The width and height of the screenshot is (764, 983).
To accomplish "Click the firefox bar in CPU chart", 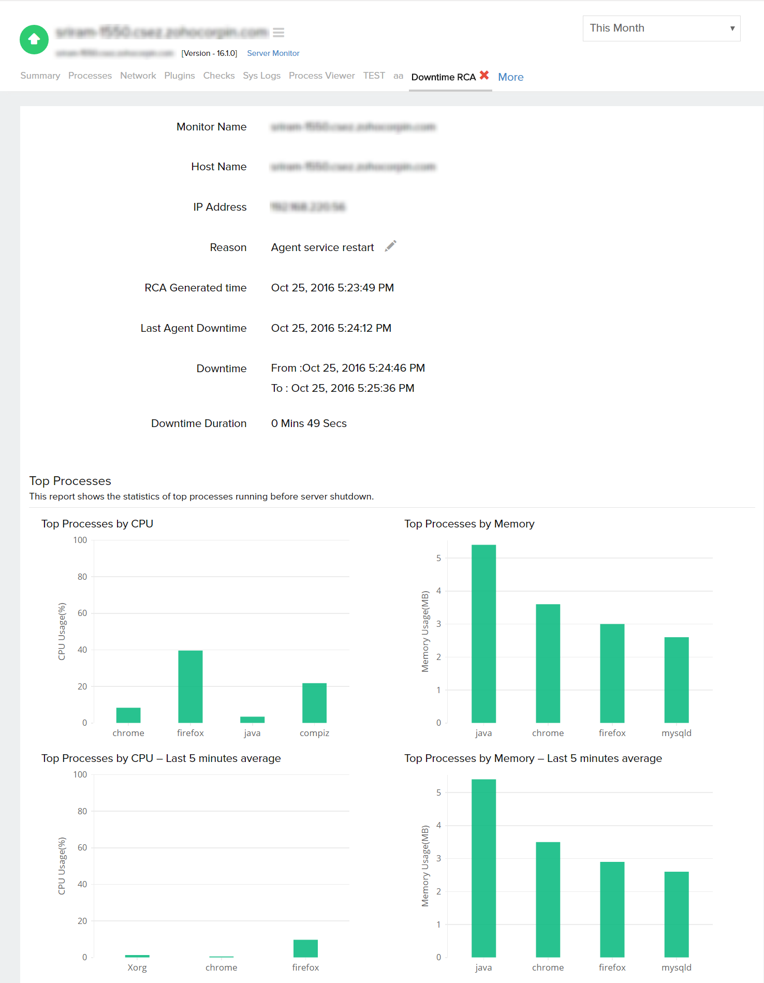I will point(190,686).
